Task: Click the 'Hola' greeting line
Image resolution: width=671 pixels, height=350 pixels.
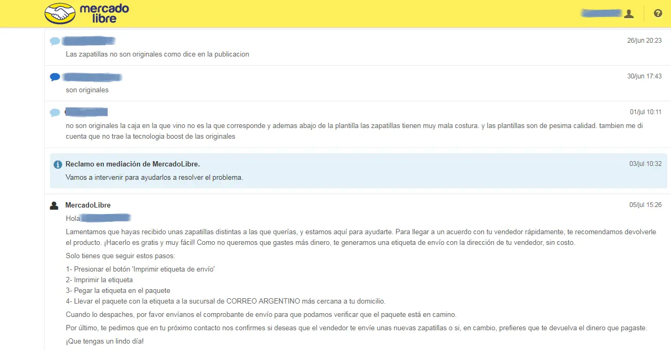Action: coord(99,218)
